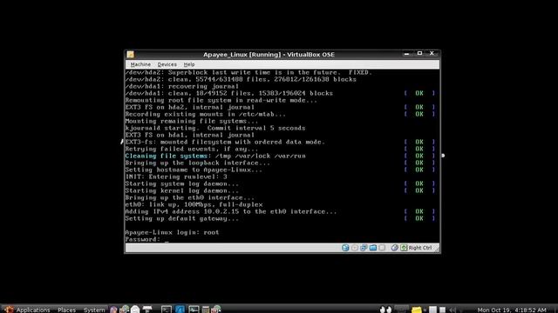Launch the mail icon just left of the white round icon

click(x=124, y=310)
